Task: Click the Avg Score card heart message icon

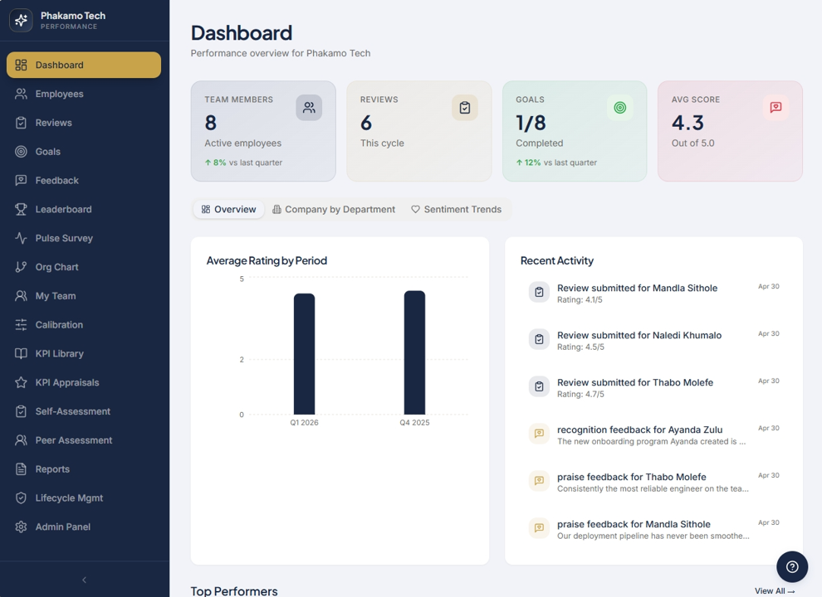Action: [776, 107]
